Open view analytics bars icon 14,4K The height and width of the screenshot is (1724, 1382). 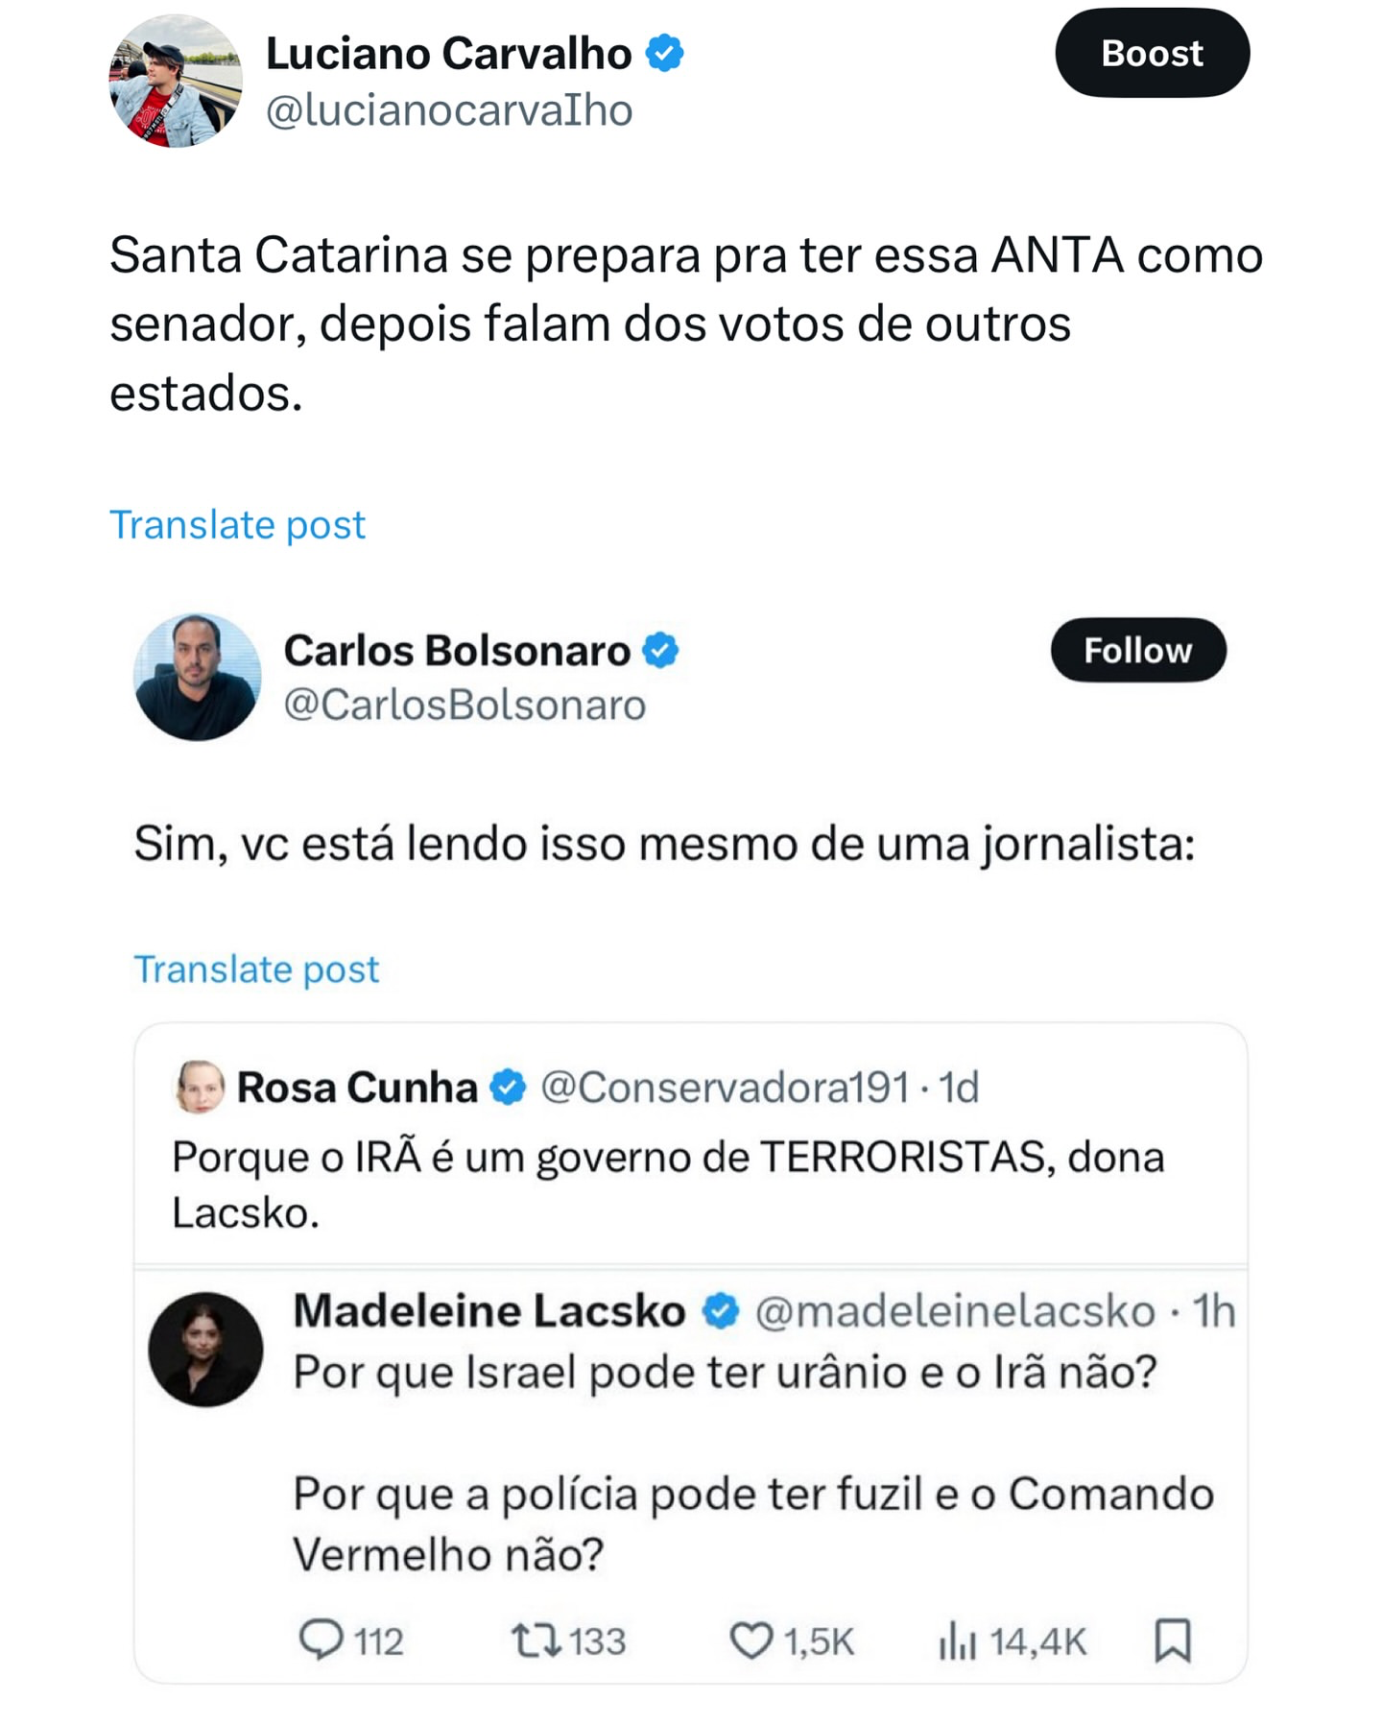[957, 1640]
